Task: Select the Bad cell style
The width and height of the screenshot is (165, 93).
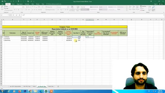Action: click(x=94, y=7)
